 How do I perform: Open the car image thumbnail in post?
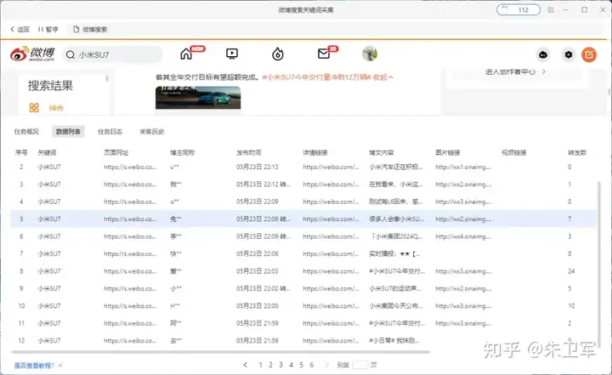198,98
